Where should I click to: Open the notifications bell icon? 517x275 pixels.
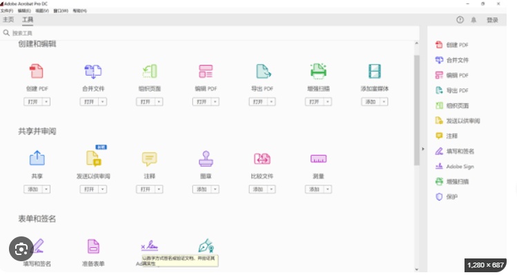474,20
